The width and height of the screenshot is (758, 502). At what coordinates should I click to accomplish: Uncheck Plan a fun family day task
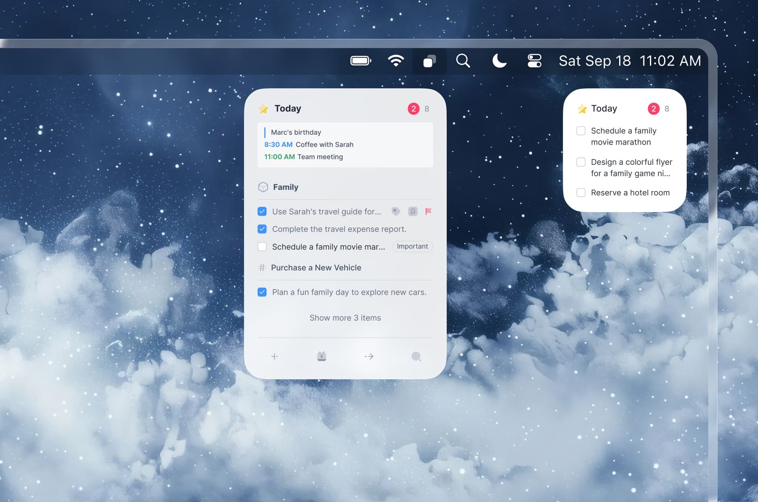(x=262, y=292)
